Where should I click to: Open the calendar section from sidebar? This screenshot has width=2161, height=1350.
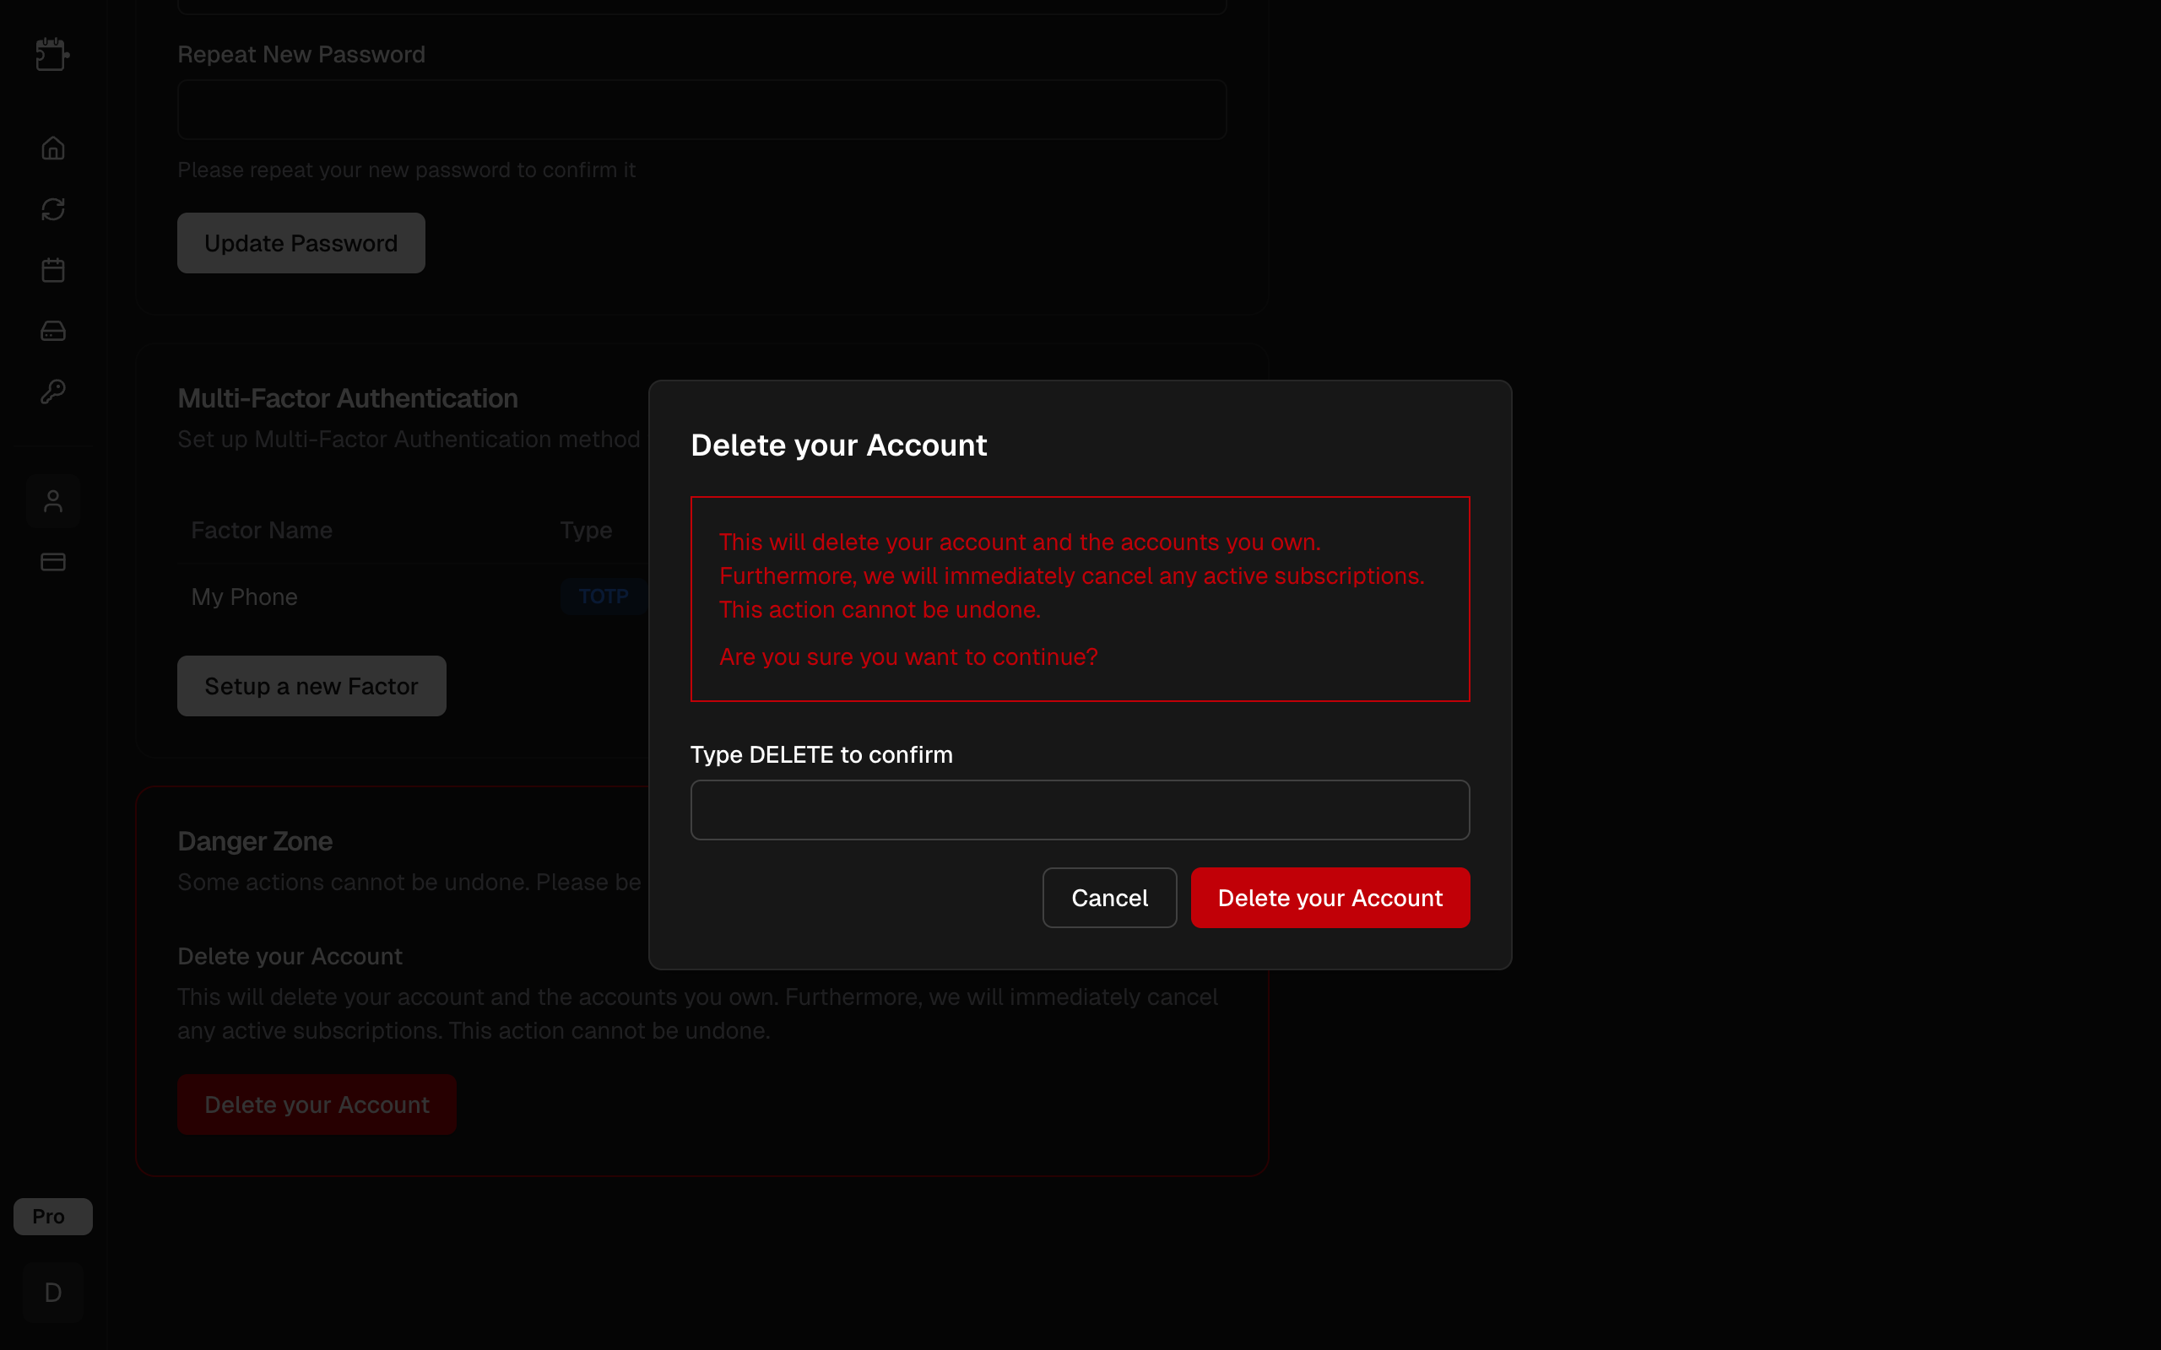(x=52, y=270)
